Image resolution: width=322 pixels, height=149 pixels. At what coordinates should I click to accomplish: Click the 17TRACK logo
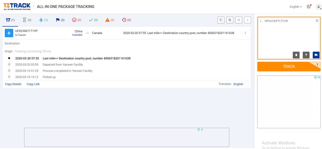(x=17, y=6)
